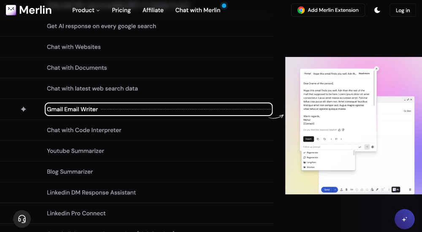
Task: Select Chat with Code Interpreter feature
Action: [84, 130]
